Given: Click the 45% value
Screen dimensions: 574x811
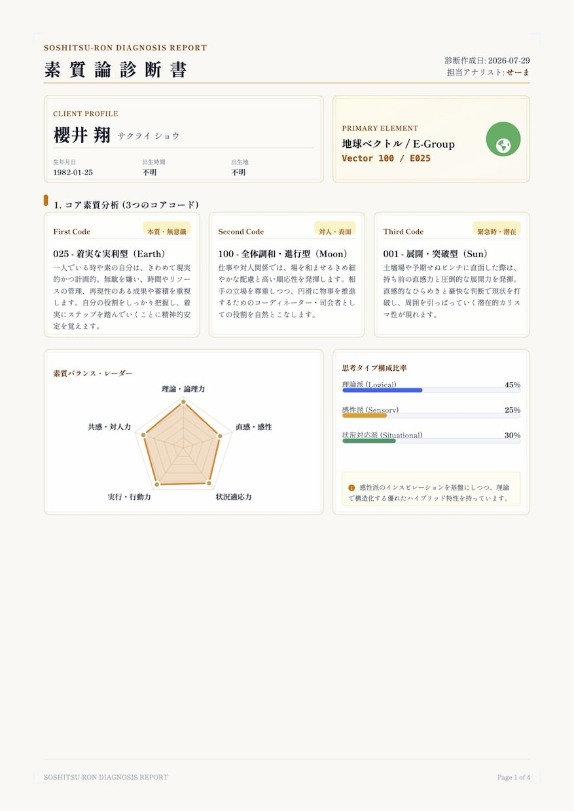Looking at the screenshot, I should pyautogui.click(x=512, y=385).
